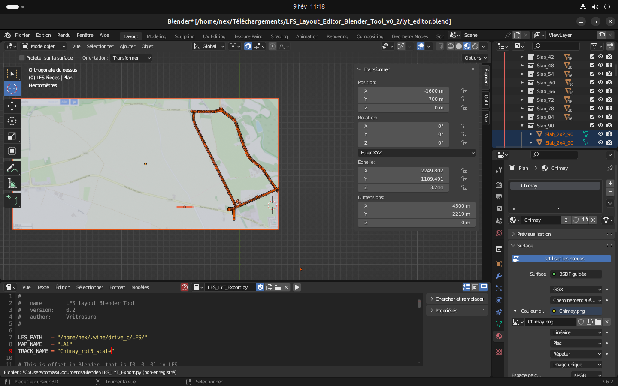The image size is (618, 386).
Task: Activate the Add Cube tool
Action: pyautogui.click(x=12, y=200)
